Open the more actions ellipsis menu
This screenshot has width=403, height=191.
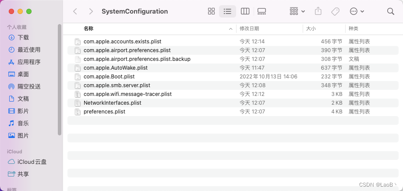[357, 11]
